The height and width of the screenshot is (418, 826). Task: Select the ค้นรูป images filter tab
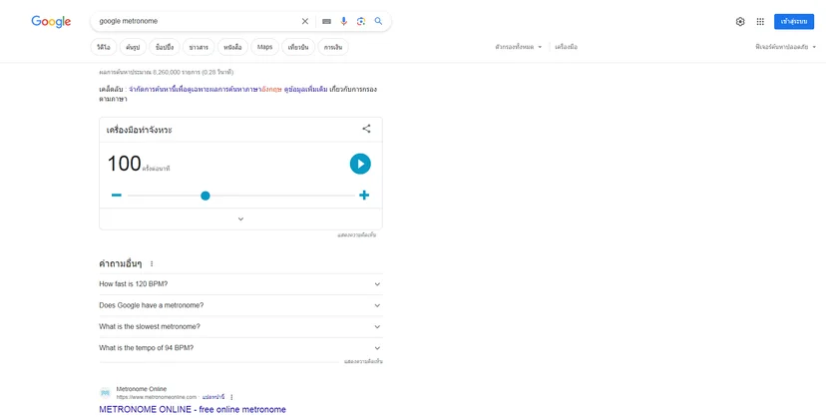point(133,47)
